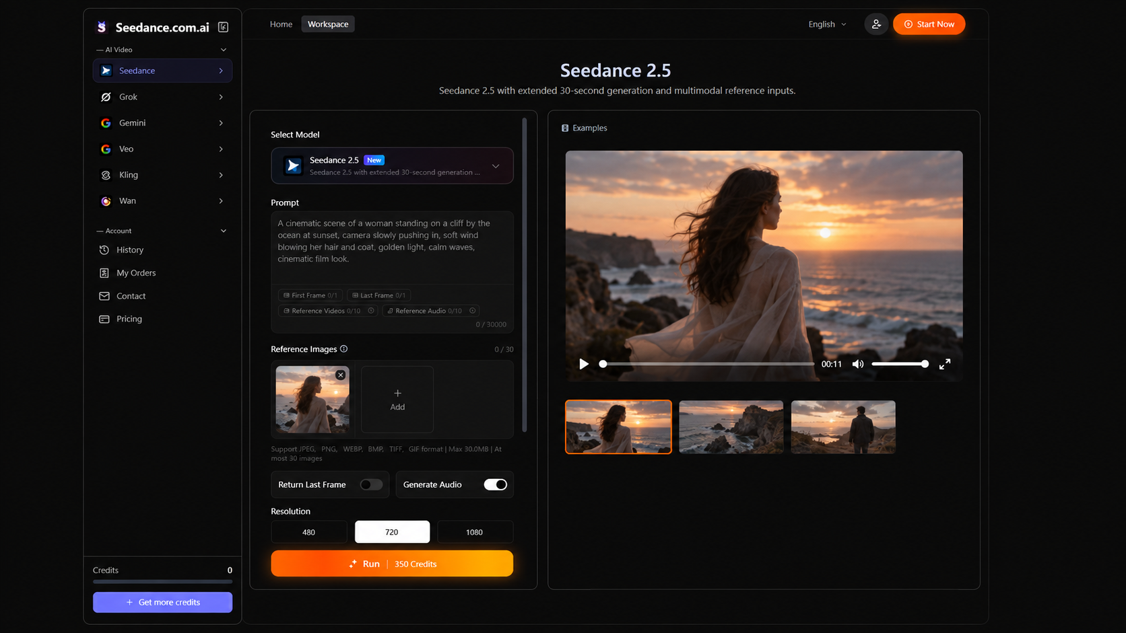Image resolution: width=1126 pixels, height=633 pixels.
Task: Click the Reference Videos chip
Action: pyautogui.click(x=328, y=311)
